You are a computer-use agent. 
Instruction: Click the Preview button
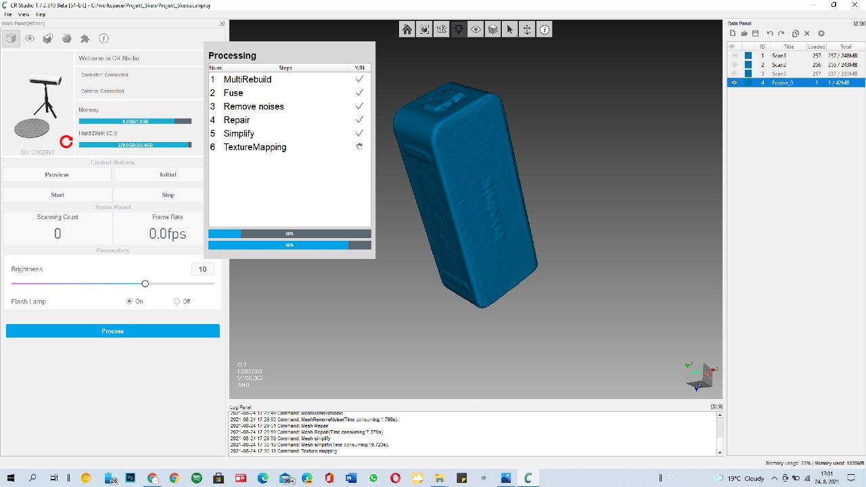tap(57, 175)
